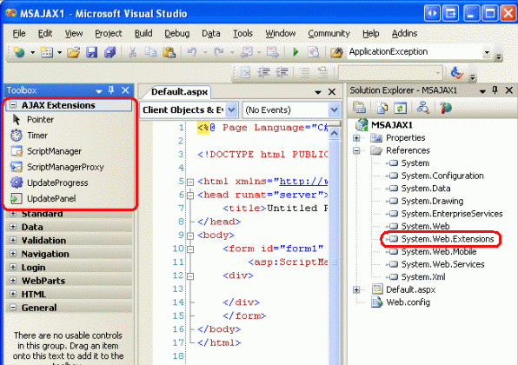The height and width of the screenshot is (365, 518).
Task: Close the Default.aspx document
Action: click(332, 92)
